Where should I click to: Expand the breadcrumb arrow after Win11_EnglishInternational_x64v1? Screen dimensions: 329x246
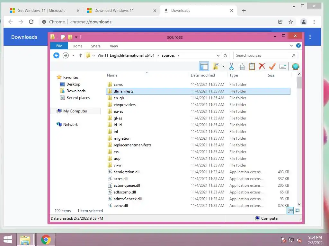coord(158,55)
